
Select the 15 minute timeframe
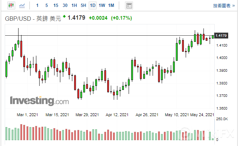tap(56, 5)
